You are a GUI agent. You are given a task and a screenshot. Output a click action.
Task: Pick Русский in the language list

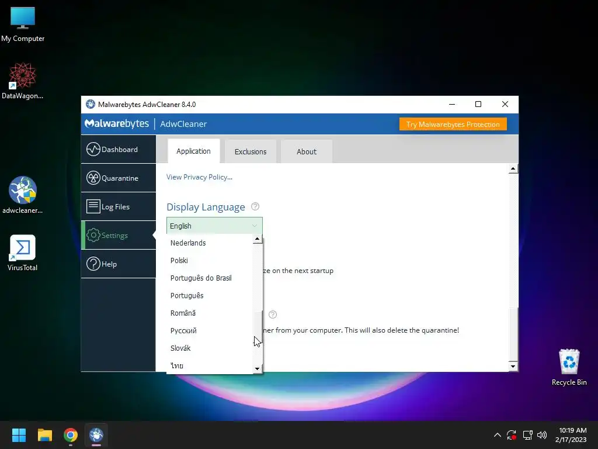pos(210,331)
